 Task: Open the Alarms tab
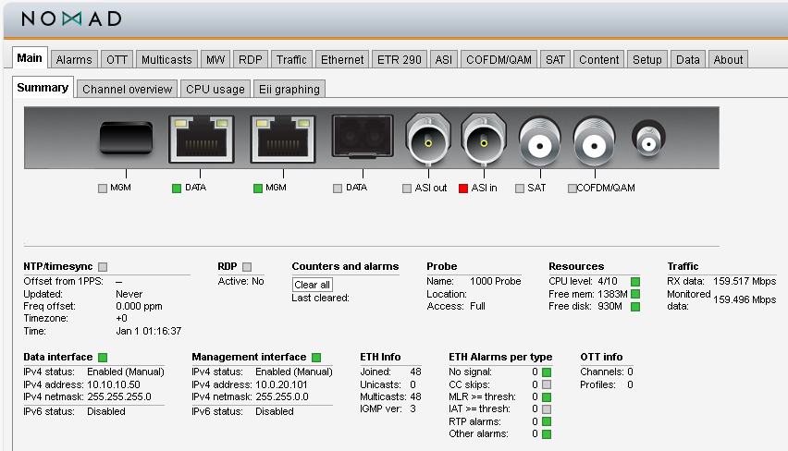[74, 59]
